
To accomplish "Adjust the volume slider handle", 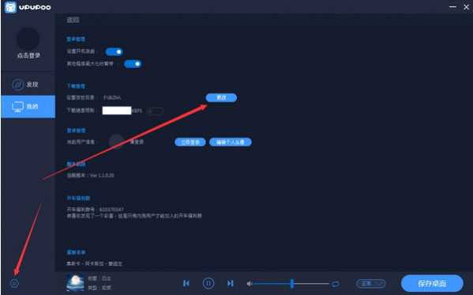I will coord(291,283).
